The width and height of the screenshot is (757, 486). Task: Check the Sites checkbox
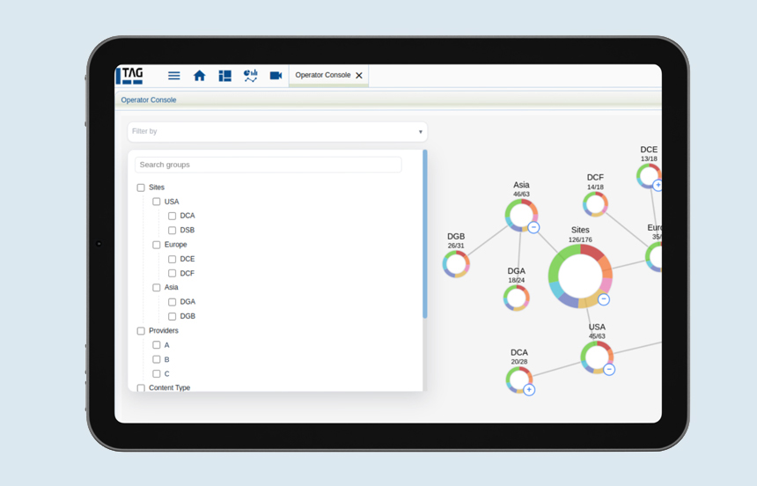(x=141, y=188)
